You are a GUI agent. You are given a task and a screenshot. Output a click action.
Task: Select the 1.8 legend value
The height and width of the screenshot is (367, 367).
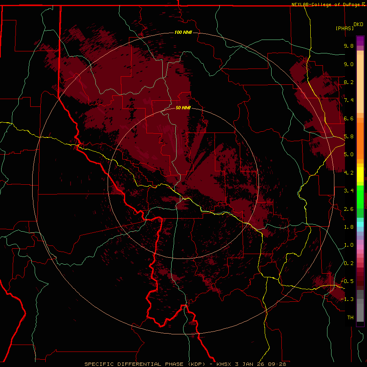[349, 227]
